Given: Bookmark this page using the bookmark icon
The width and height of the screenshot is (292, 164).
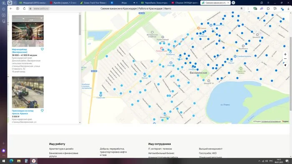Looking at the screenshot, I should [242, 9].
